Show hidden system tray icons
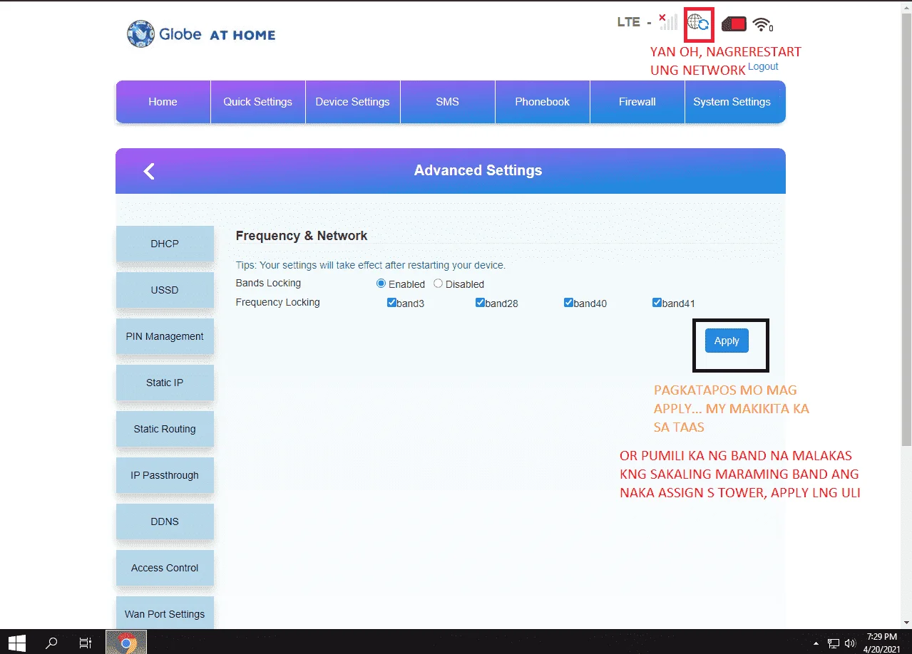 (818, 643)
